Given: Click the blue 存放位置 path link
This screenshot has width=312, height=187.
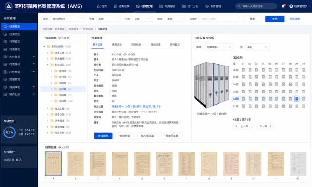Looking at the screenshot, I should click(x=136, y=107).
